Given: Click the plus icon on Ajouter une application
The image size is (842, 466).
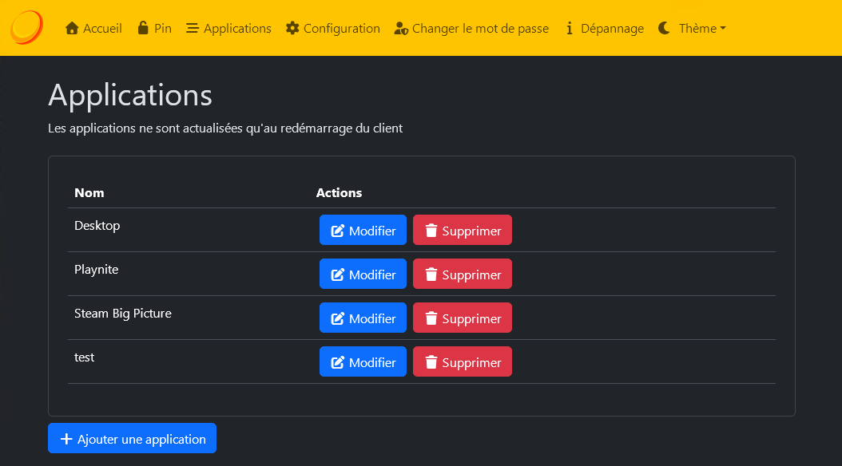Looking at the screenshot, I should coord(66,439).
